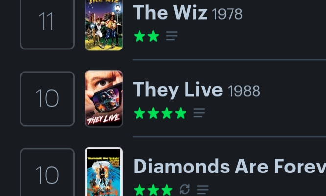Open The Wiz poster thumbnail
The image size is (326, 196).
104,25
